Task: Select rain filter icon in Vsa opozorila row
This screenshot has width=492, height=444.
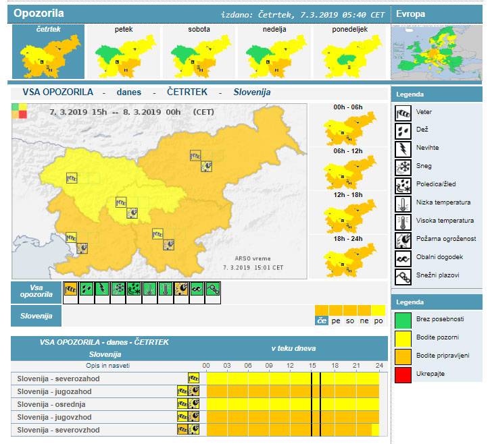Action: click(x=86, y=289)
